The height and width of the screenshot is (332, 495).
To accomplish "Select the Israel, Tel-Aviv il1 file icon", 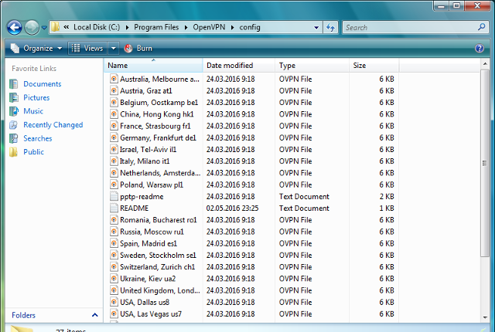I will [x=114, y=149].
